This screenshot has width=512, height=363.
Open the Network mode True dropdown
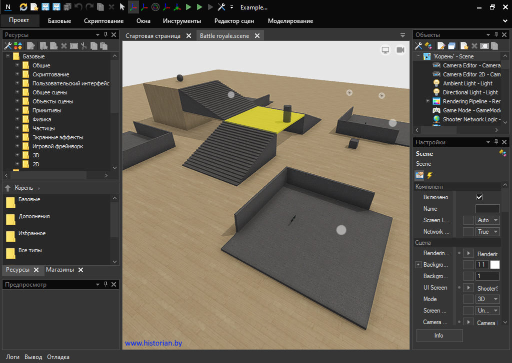(x=487, y=232)
